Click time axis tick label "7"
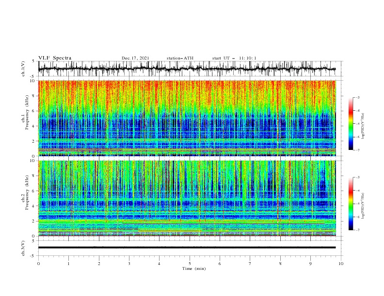 pyautogui.click(x=250, y=264)
